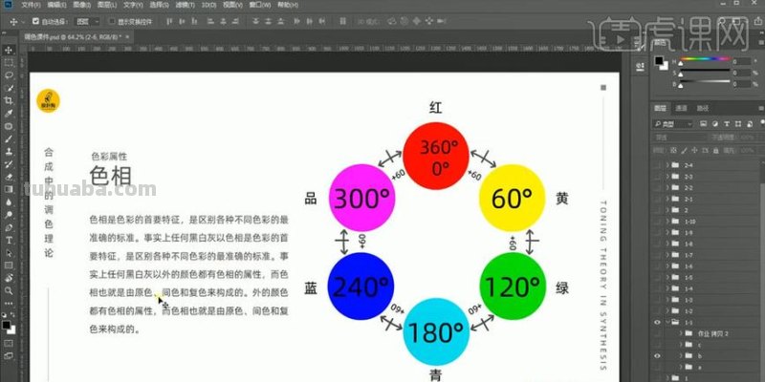Open the 窗口 (Window) menu
Screen dimensions: 765x382
[x=259, y=5]
